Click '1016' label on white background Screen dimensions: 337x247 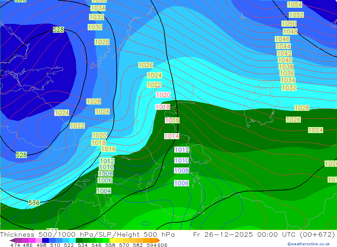(x=172, y=120)
